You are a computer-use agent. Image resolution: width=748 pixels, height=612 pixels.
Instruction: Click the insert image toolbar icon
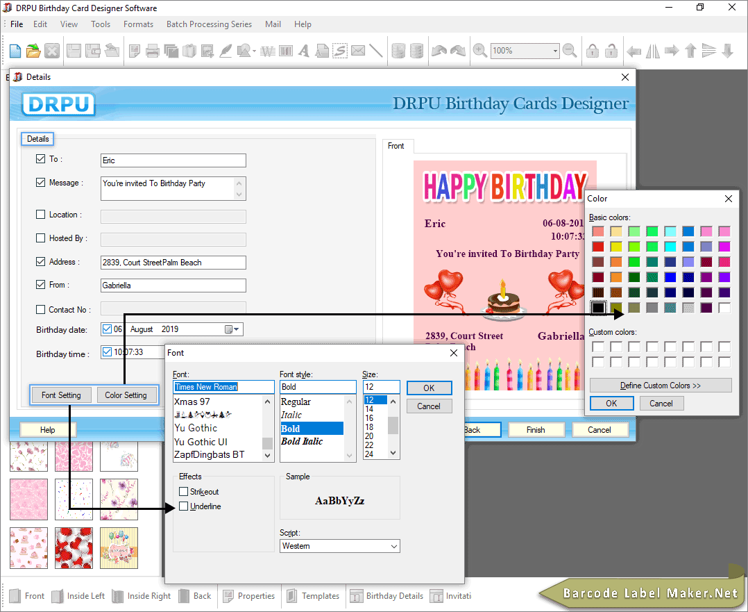[x=207, y=51]
